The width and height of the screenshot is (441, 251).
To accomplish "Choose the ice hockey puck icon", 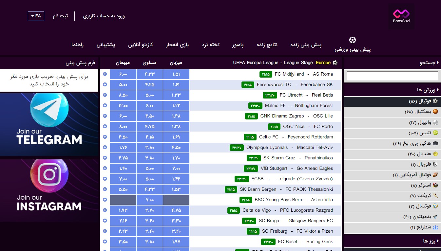I will pyautogui.click(x=435, y=143).
